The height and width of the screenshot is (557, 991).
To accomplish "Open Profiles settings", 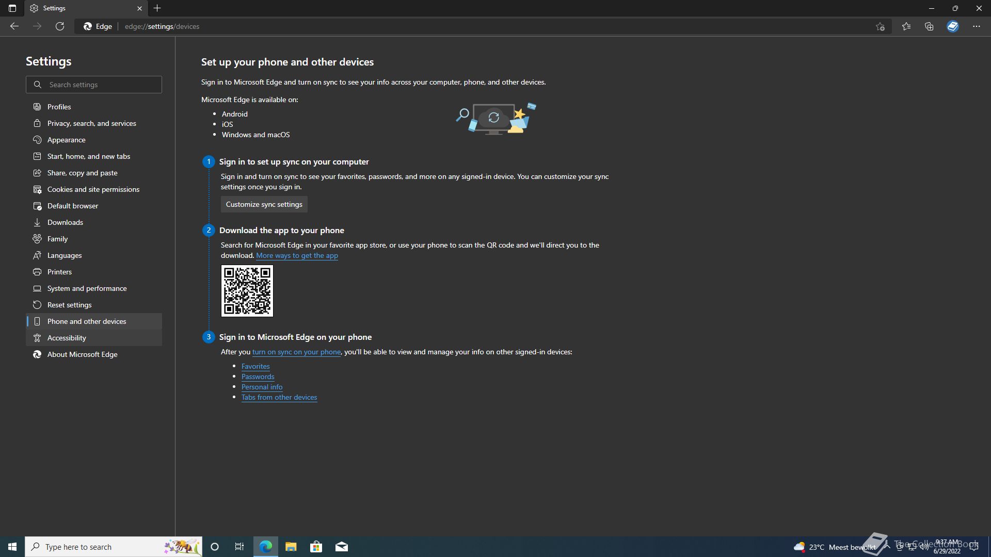I will 94,107.
